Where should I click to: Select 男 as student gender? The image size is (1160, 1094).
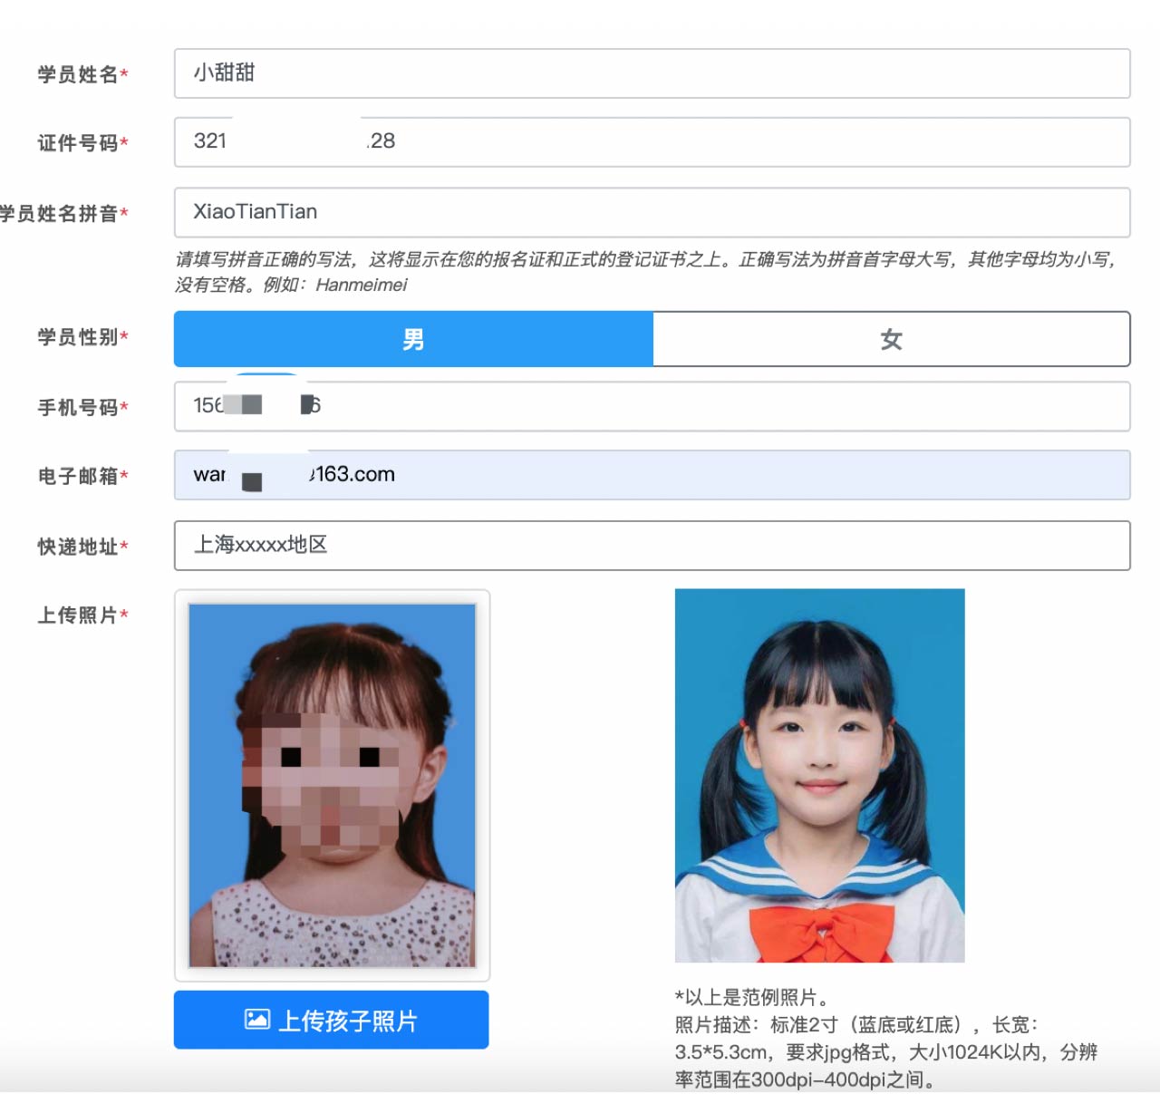click(413, 339)
